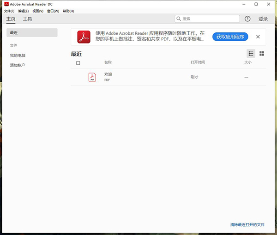
Task: Open the 文件(F) menu
Action: click(9, 11)
